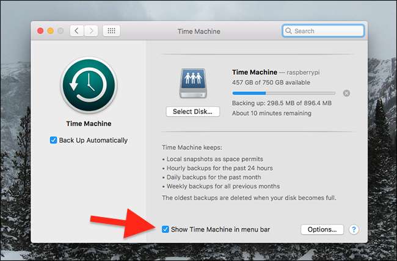This screenshot has height=261, width=397.
Task: Click the magnifying glass in the search field
Action: tap(288, 30)
